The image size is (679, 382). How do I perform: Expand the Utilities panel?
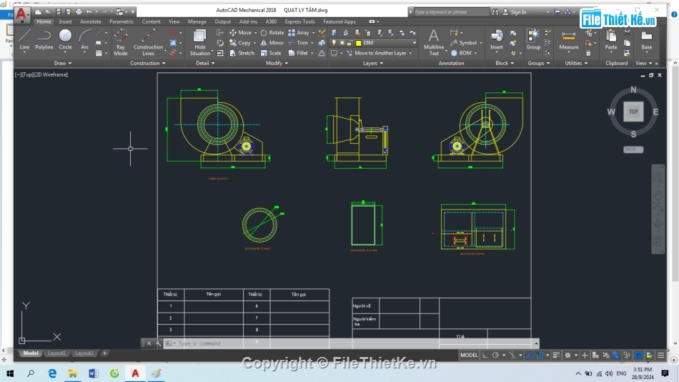point(576,63)
